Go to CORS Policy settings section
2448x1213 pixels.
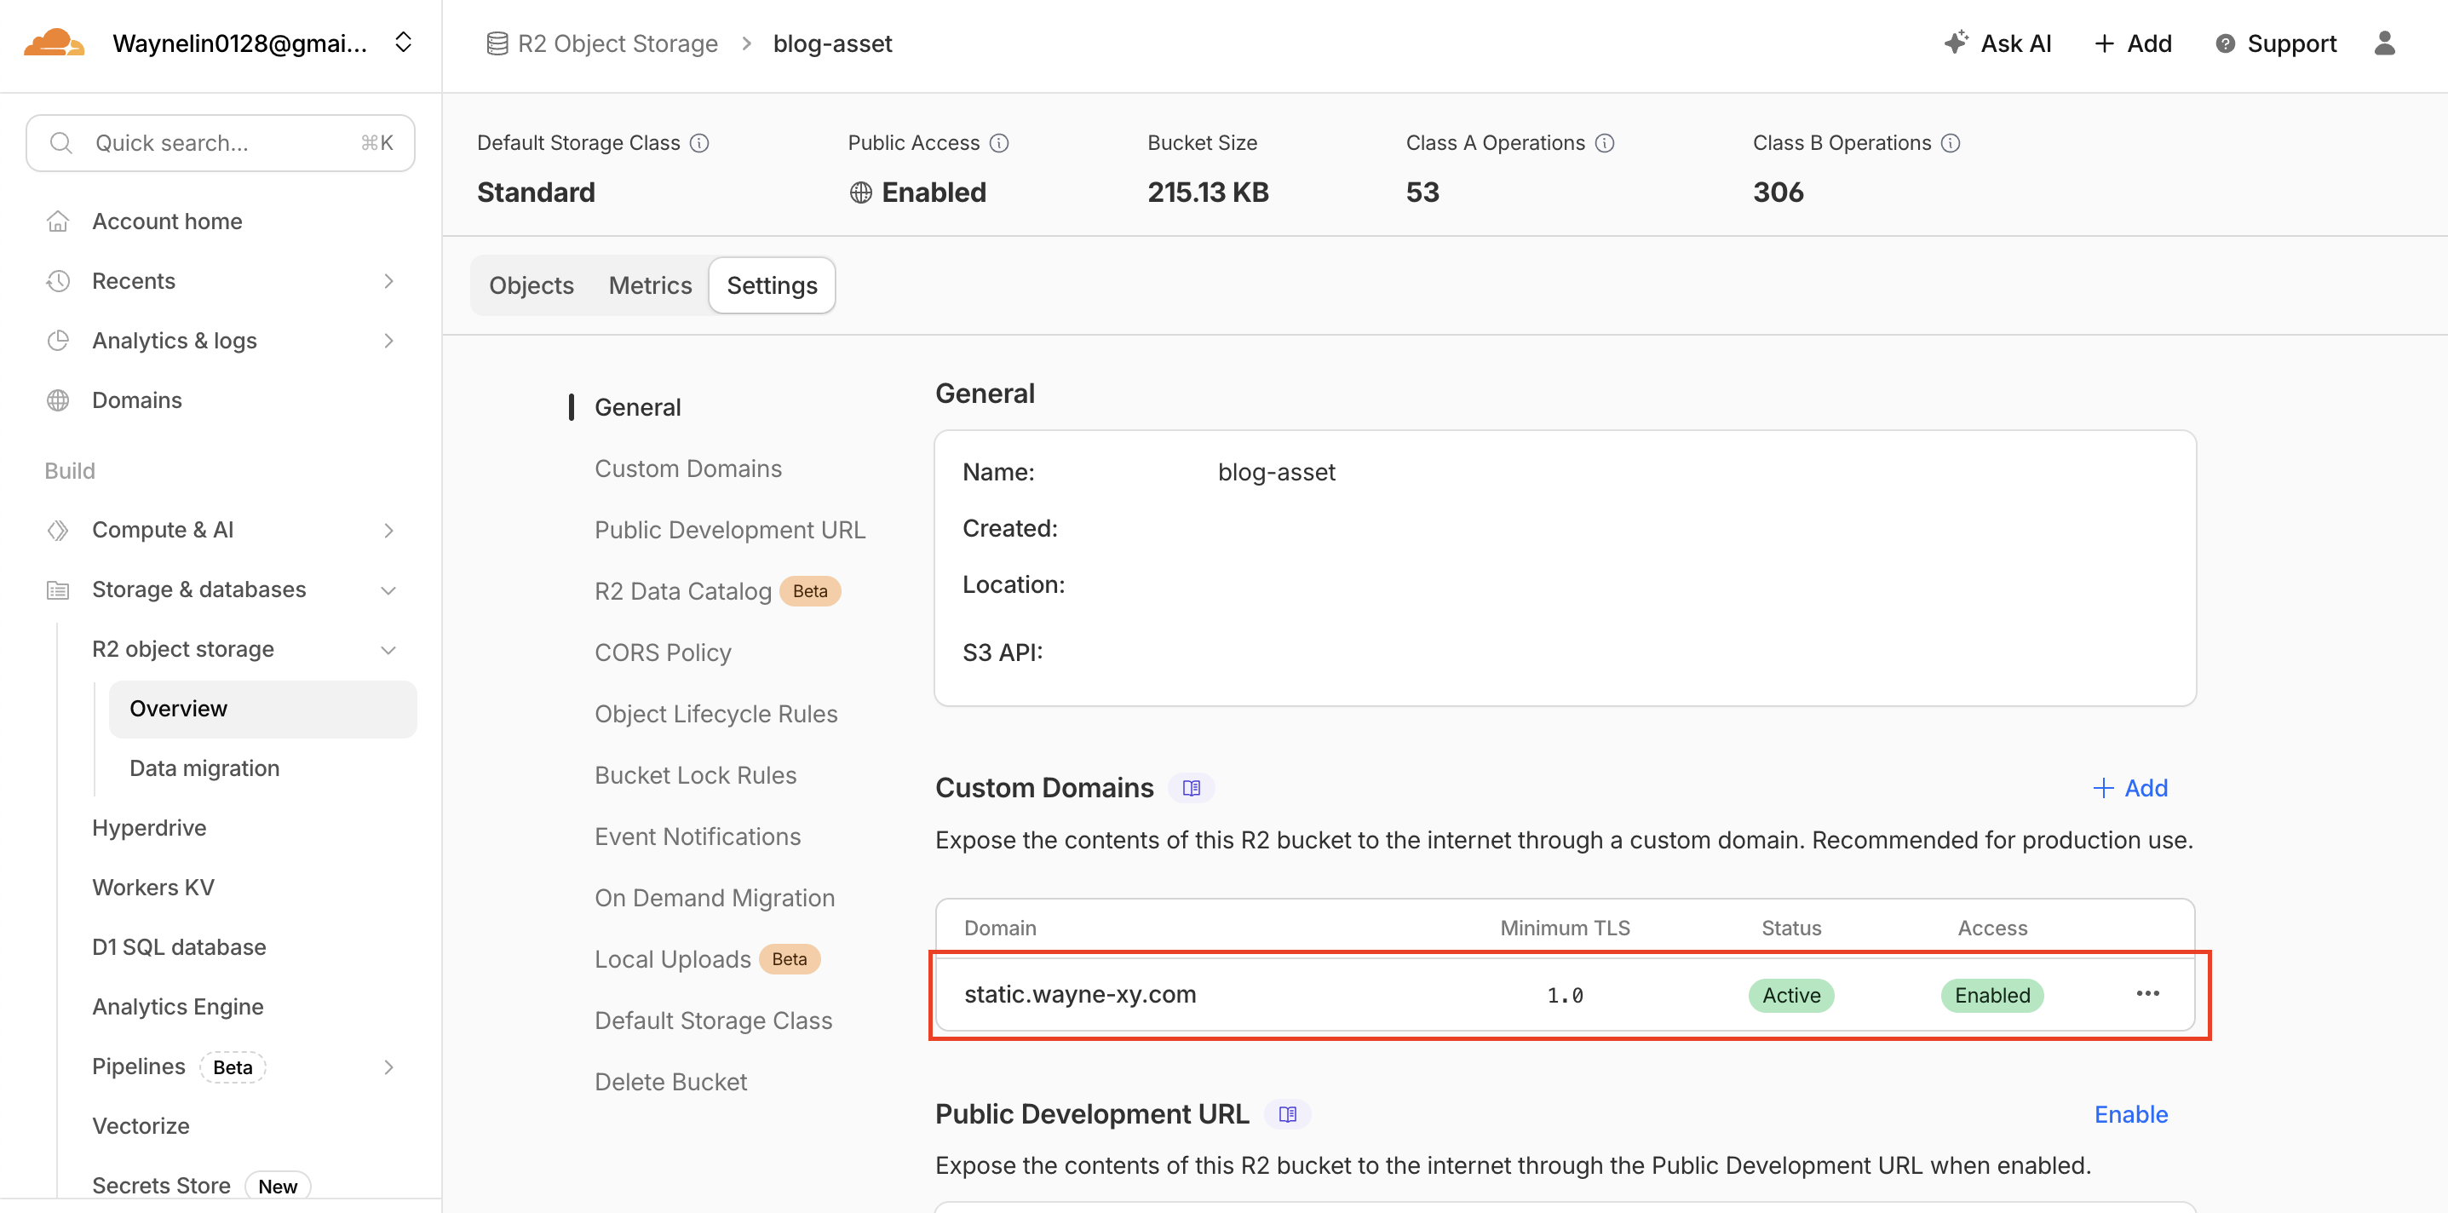click(x=663, y=653)
